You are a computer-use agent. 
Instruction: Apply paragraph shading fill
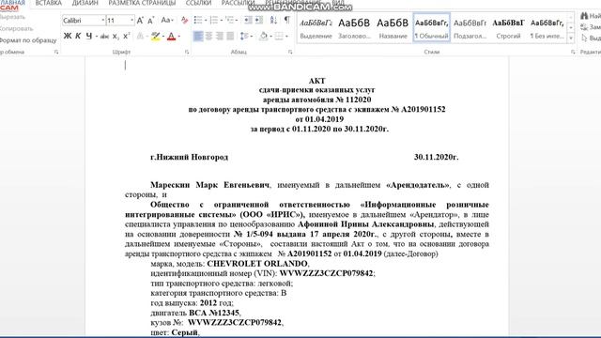point(263,36)
